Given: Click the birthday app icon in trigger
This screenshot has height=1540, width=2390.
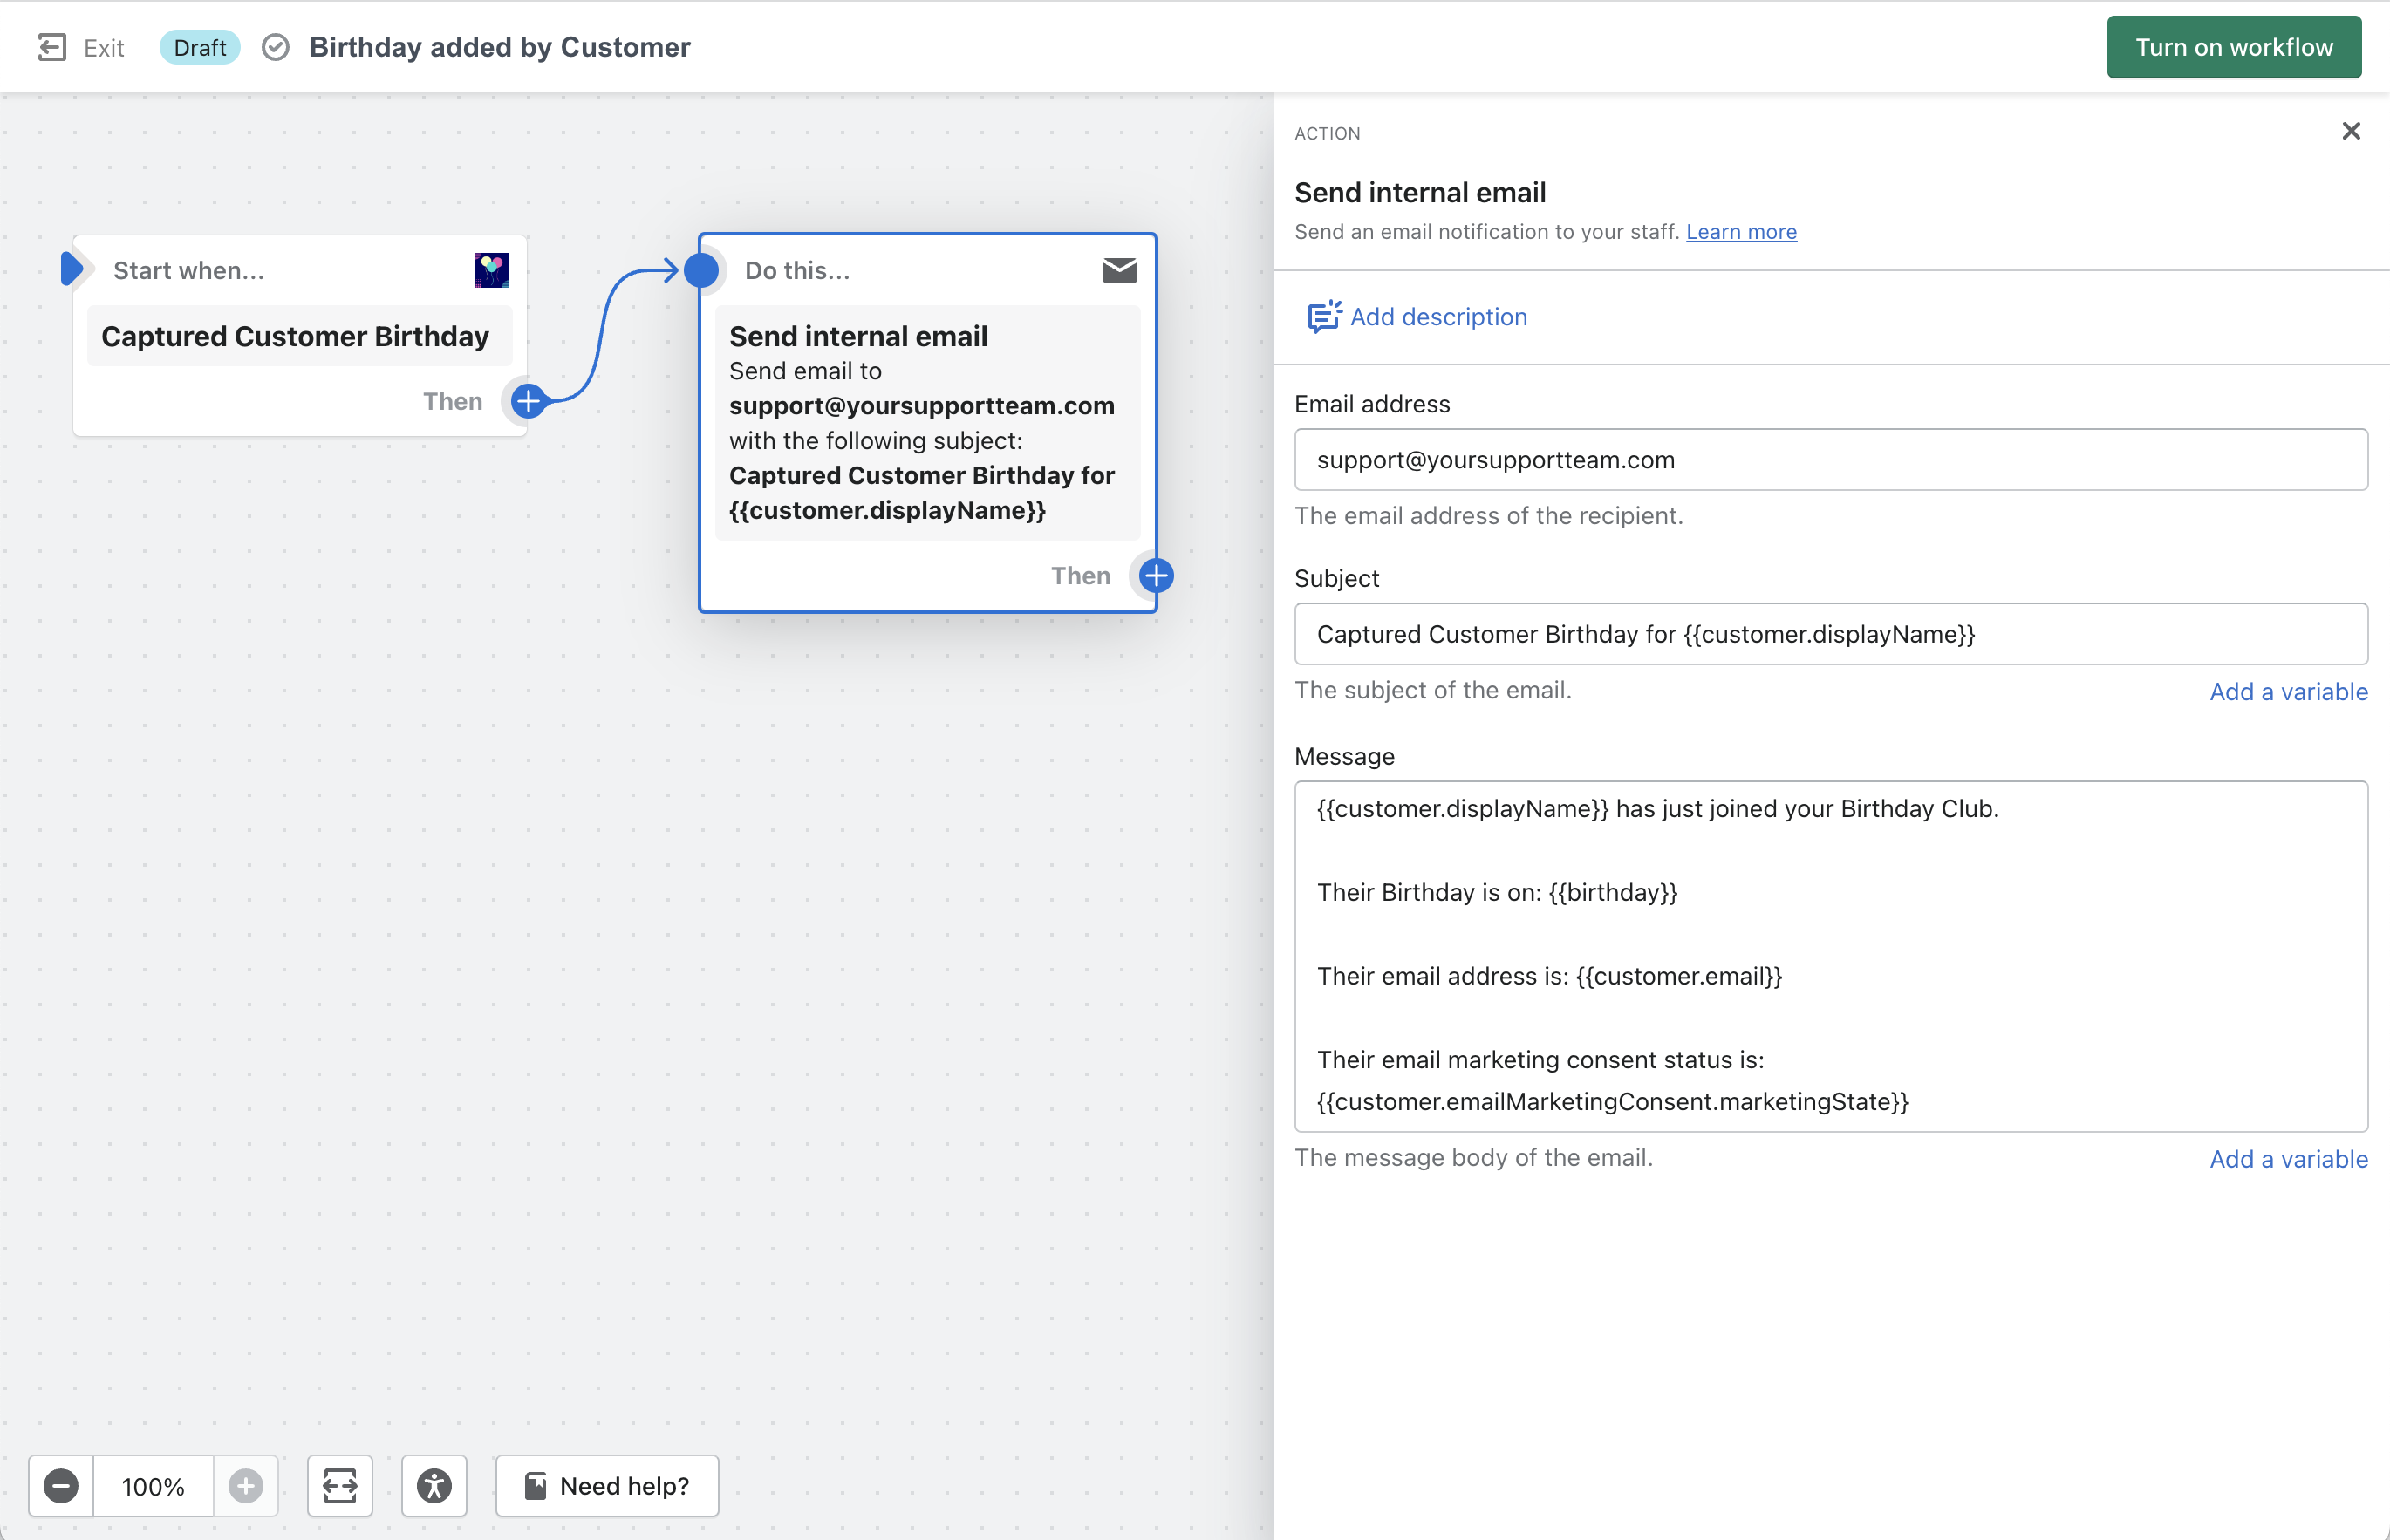Looking at the screenshot, I should (x=491, y=270).
